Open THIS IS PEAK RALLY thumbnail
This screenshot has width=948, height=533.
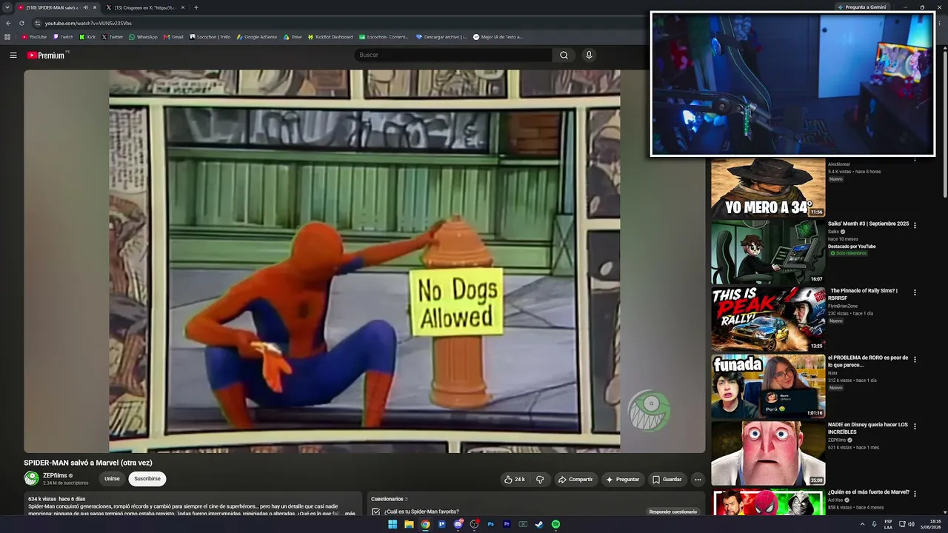[x=768, y=319]
